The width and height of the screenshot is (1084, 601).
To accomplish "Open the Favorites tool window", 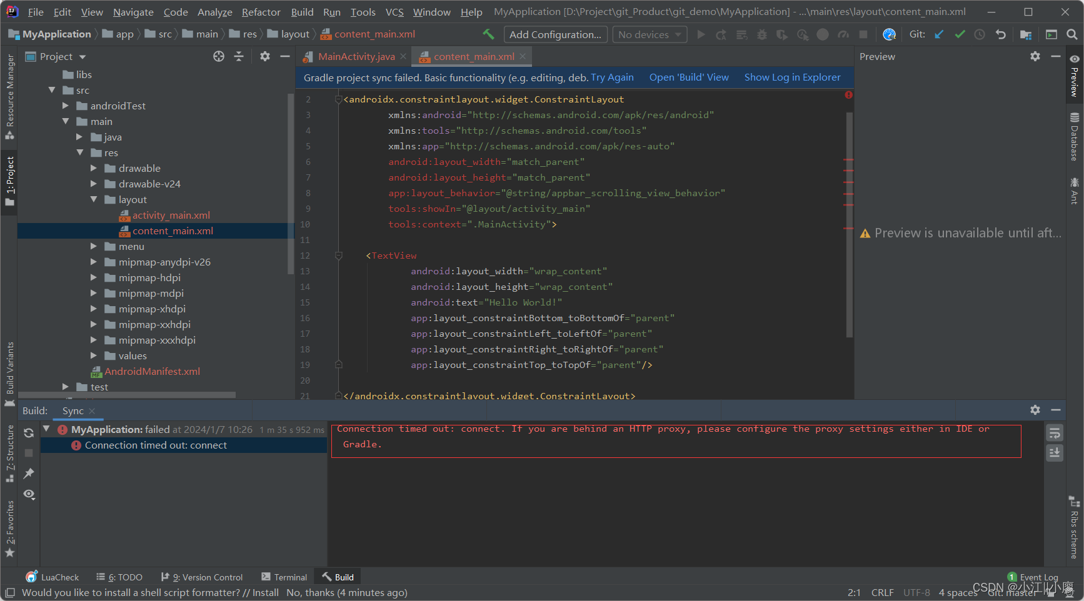I will coord(9,529).
